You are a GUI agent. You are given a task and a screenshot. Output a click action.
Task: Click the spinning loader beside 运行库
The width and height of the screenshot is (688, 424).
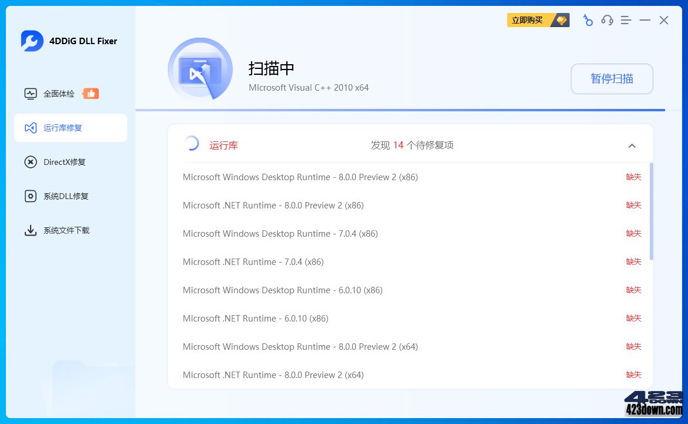pyautogui.click(x=191, y=143)
